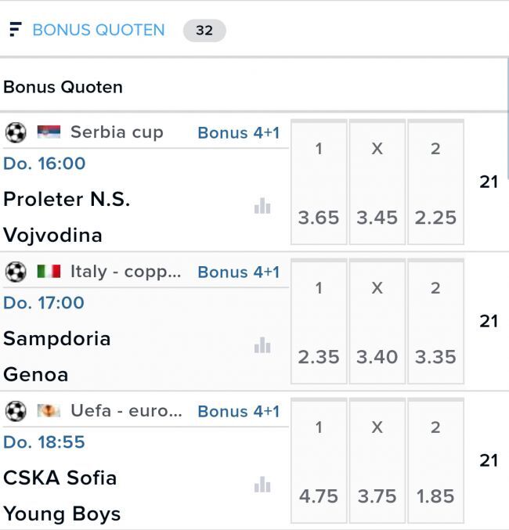The width and height of the screenshot is (509, 530).
Task: Click the Italian flag icon
Action: (49, 272)
